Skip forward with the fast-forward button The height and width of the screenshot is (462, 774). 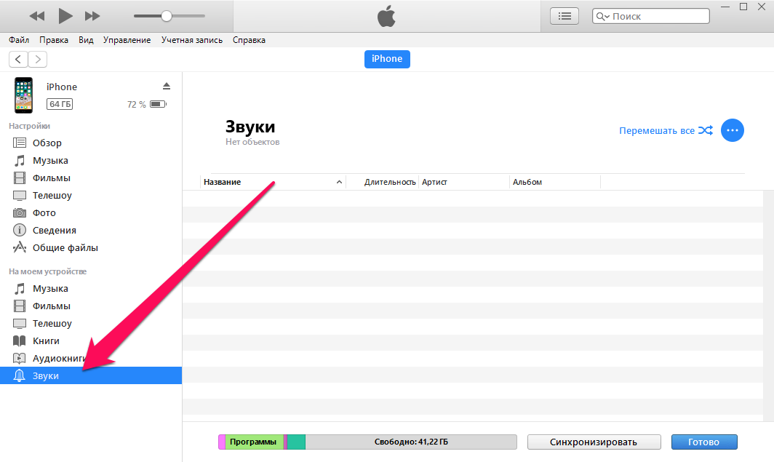(92, 16)
